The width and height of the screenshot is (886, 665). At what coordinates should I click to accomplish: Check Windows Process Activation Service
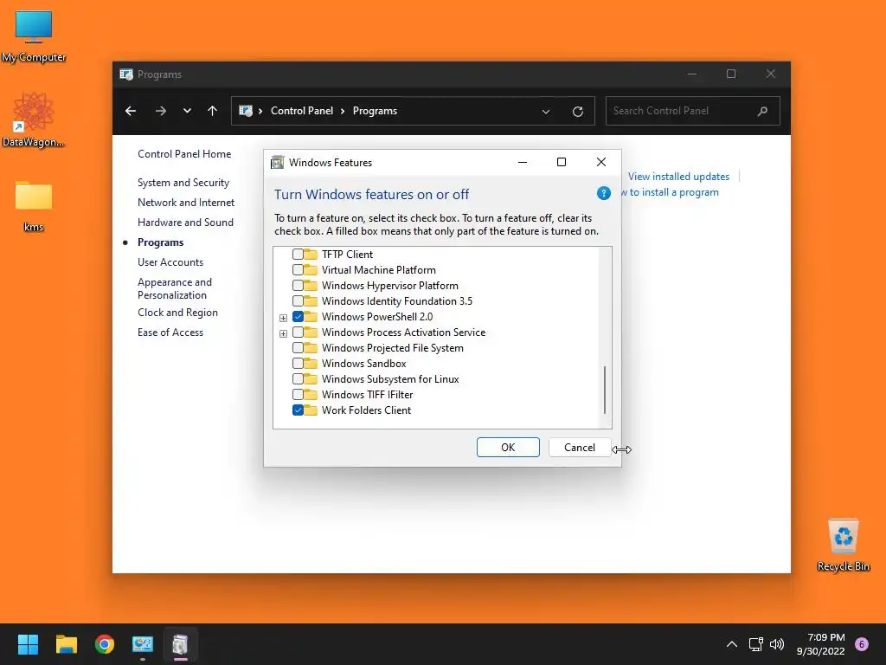(298, 332)
